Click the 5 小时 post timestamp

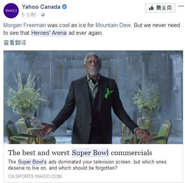click(x=29, y=15)
